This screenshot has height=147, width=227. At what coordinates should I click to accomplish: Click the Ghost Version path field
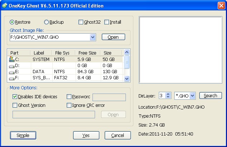[x=54, y=115]
